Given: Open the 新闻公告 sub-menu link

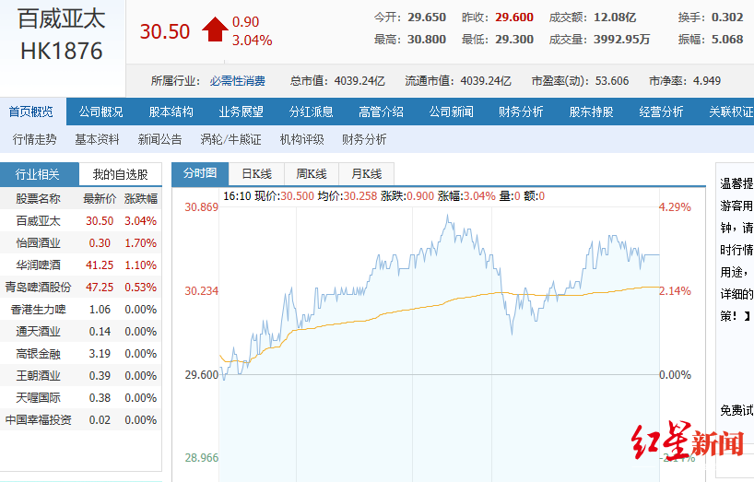Looking at the screenshot, I should [159, 139].
